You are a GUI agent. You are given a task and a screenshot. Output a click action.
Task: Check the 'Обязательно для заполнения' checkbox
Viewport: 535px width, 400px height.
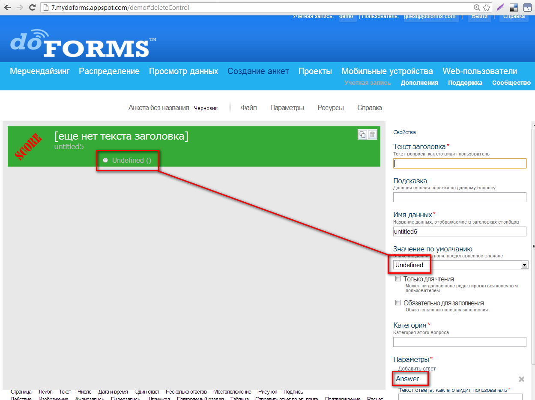point(398,303)
